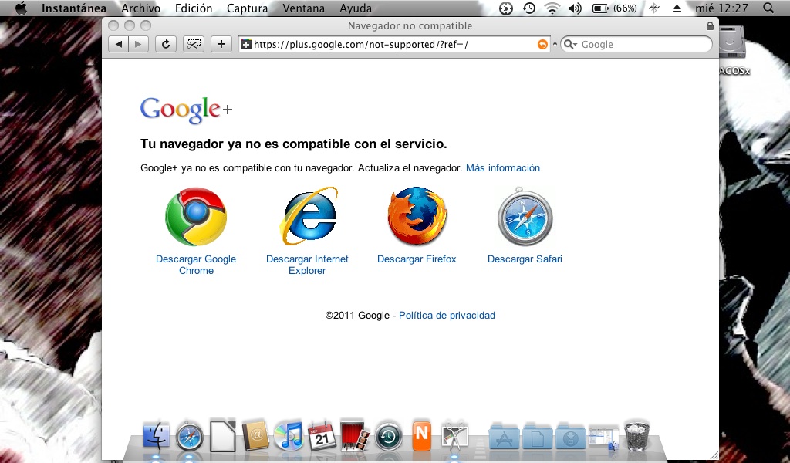Click the Firefox logo icon
This screenshot has width=790, height=463.
[417, 217]
